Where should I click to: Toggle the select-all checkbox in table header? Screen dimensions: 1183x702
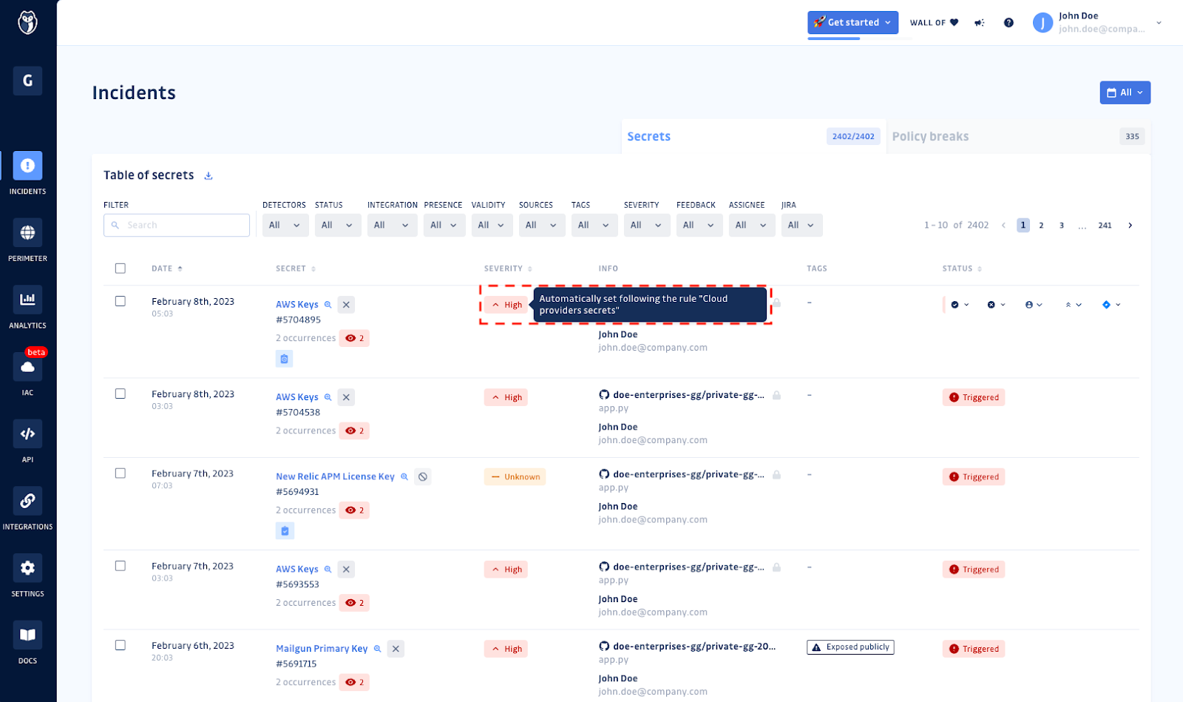(x=121, y=269)
